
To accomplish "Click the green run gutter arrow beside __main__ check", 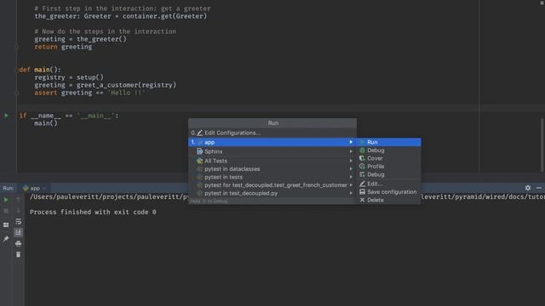I will coord(6,116).
